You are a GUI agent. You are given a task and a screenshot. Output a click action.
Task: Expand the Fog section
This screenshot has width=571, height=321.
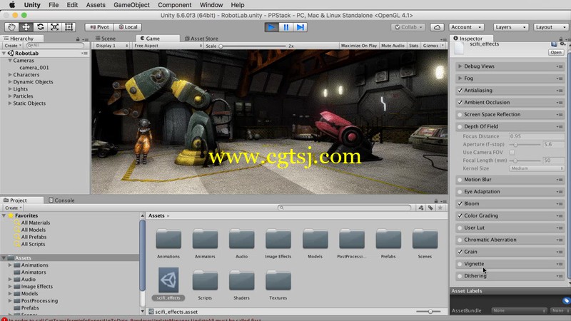(460, 78)
